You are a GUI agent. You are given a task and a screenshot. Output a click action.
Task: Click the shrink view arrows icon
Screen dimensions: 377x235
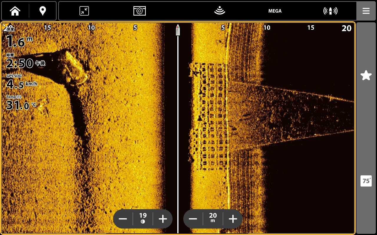(x=84, y=11)
